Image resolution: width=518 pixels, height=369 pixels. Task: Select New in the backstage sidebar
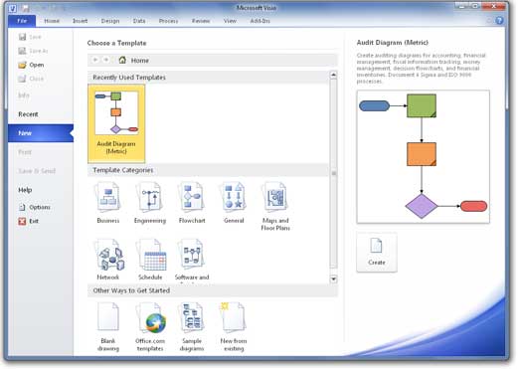(x=41, y=133)
